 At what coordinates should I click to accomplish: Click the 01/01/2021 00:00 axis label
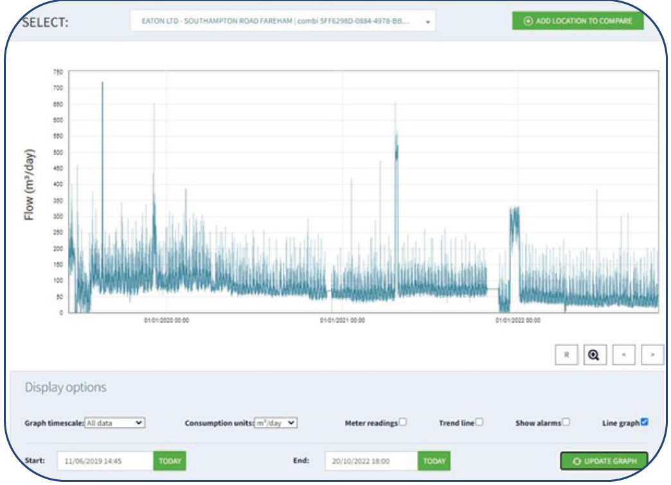coord(343,321)
